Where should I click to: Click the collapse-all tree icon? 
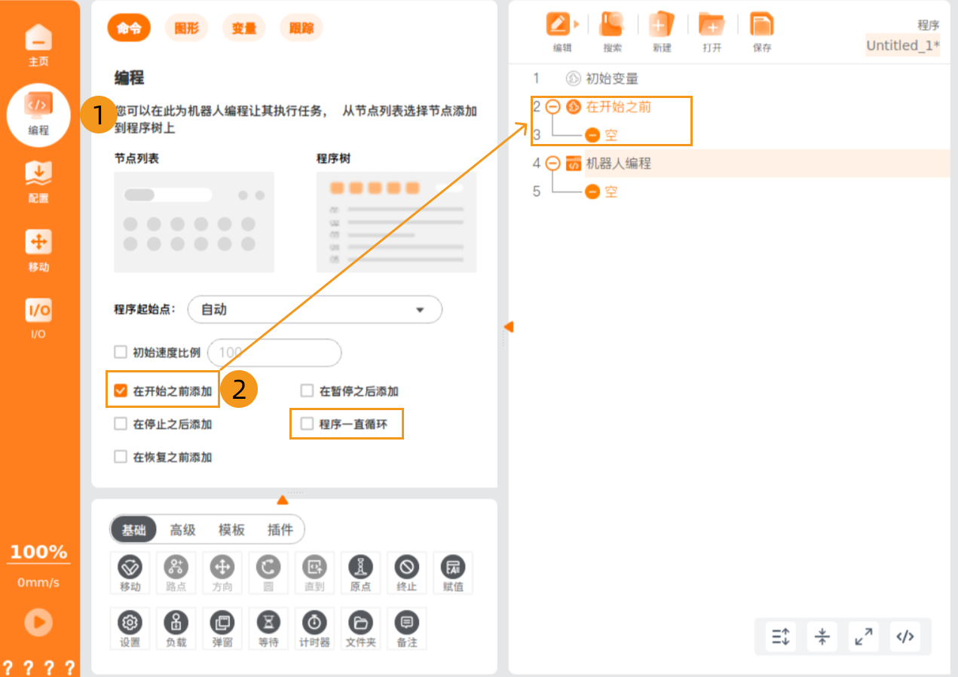[822, 637]
